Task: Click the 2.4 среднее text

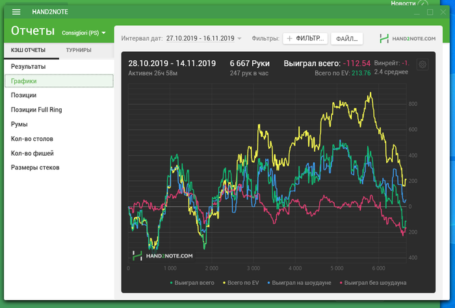Action: point(391,72)
